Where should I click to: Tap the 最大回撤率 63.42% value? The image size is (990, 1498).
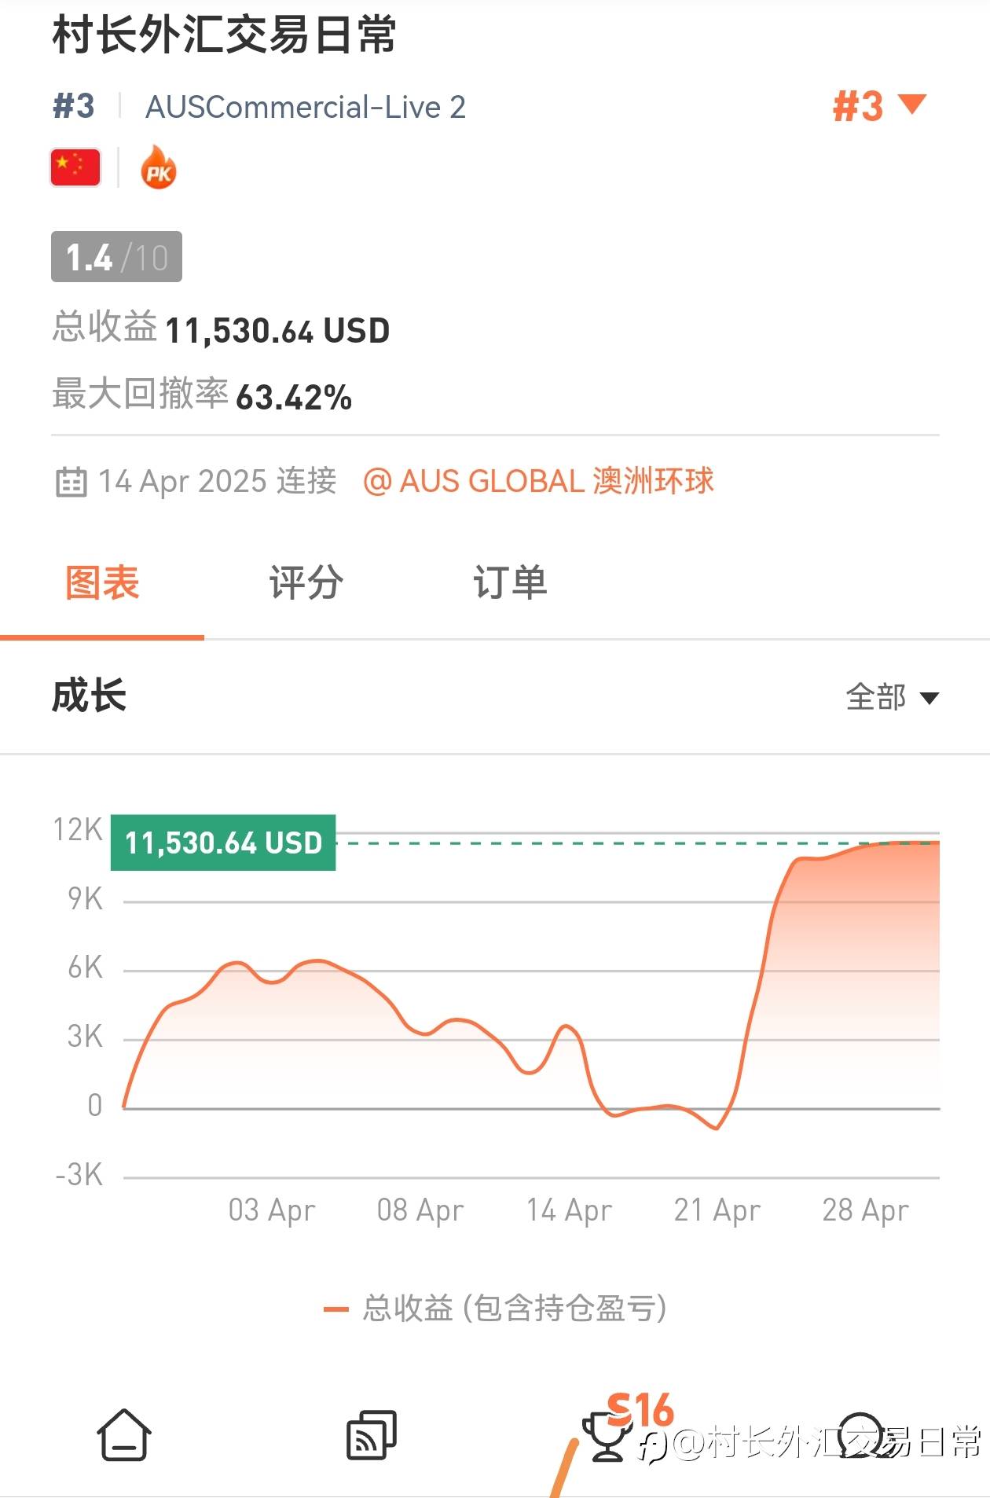294,397
